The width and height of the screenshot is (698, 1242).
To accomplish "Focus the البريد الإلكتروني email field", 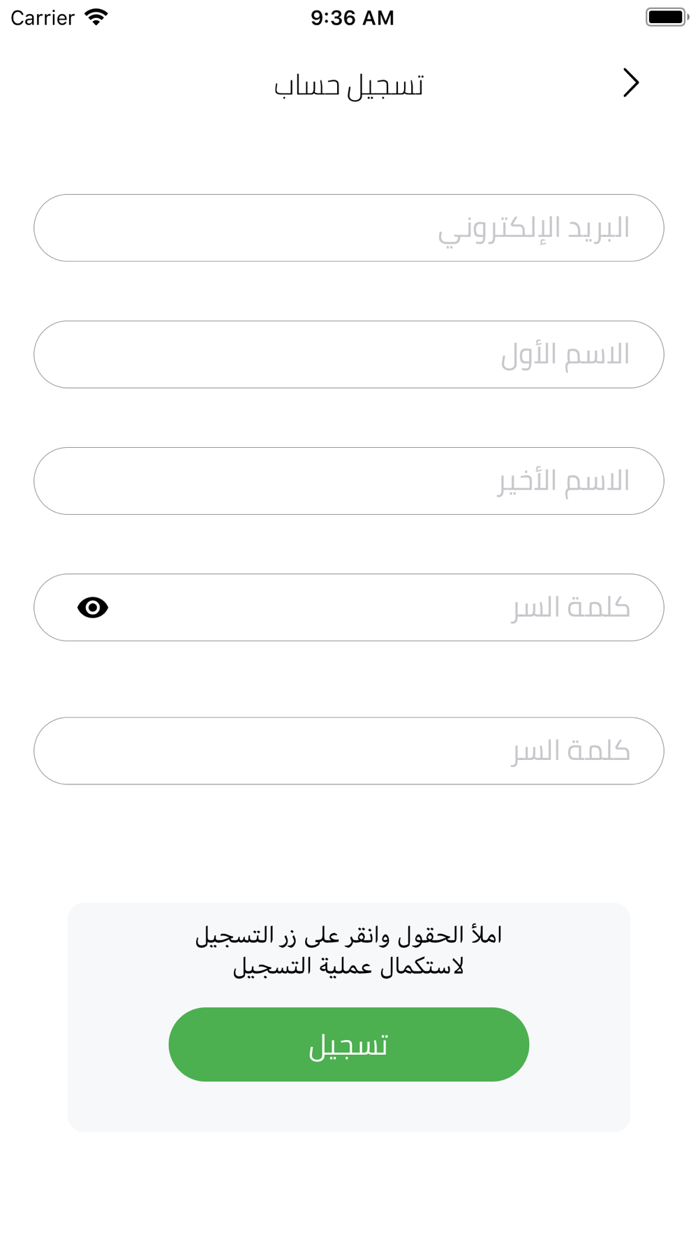I will [349, 228].
